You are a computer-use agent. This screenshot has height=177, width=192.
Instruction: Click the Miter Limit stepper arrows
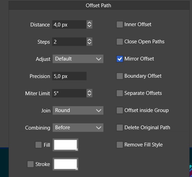click(89, 93)
